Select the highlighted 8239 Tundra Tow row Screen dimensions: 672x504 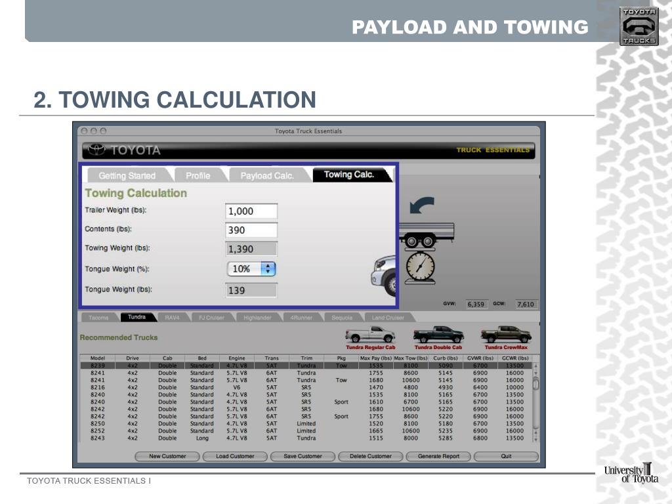coord(306,366)
